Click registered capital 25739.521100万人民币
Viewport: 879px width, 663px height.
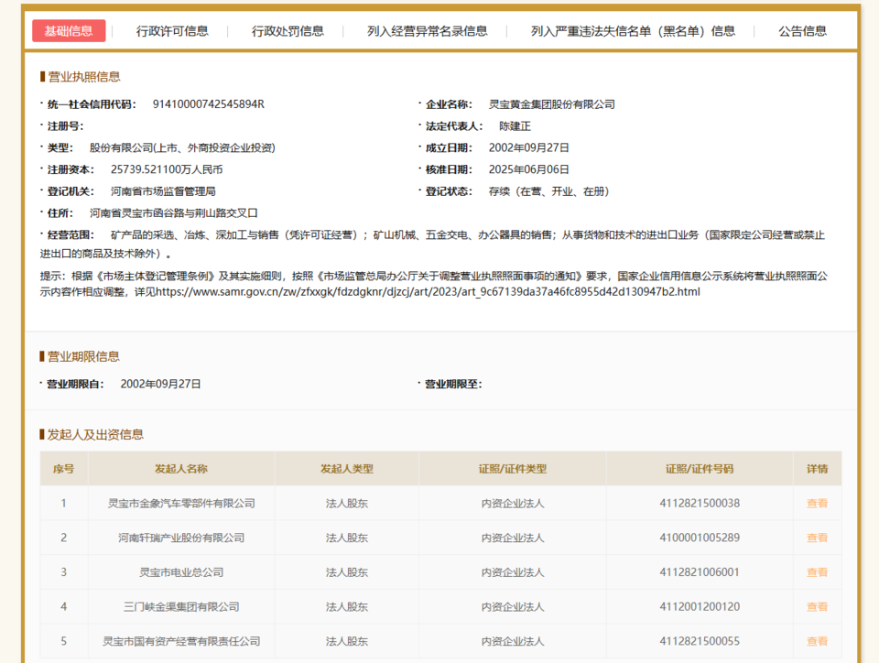tap(167, 169)
